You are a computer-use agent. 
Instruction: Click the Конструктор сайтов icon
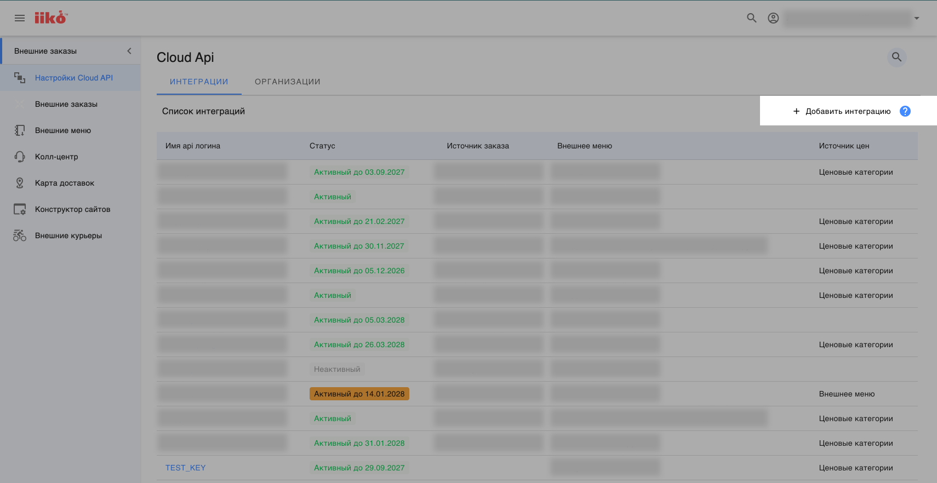tap(20, 209)
